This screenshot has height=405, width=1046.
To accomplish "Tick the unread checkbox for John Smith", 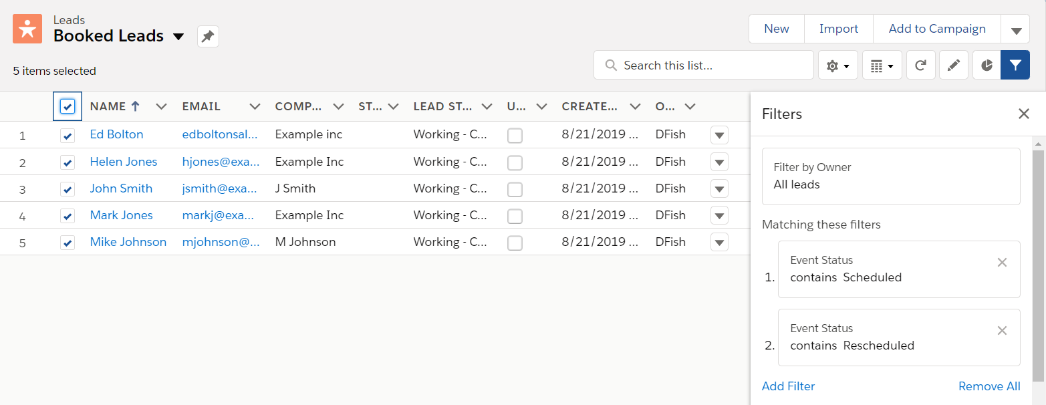I will [515, 189].
